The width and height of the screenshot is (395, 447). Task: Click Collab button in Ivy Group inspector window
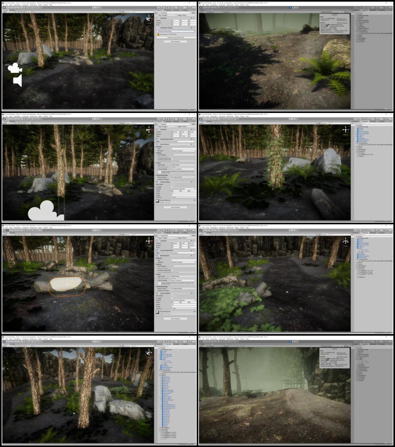pos(161,7)
